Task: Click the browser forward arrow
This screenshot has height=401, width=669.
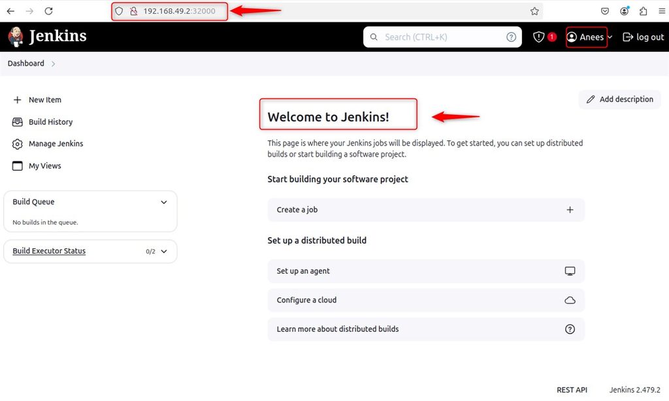Action: pyautogui.click(x=29, y=11)
